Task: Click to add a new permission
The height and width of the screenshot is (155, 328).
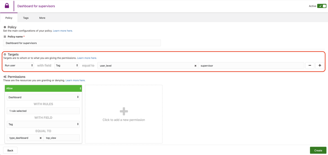Action: point(124,114)
